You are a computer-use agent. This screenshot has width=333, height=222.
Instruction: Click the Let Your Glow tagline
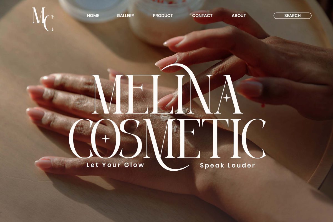[x=115, y=165]
